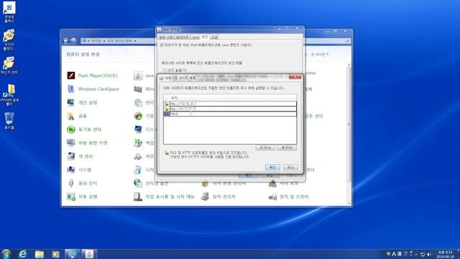
Task: Open 색 관리 color management icon
Action: [70, 156]
